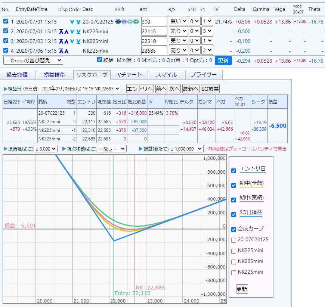Open x1 quantity dropdown showing 5
The width and height of the screenshot is (325, 307).
207,31
